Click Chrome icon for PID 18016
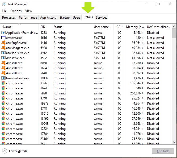Screen dimensions: 177x158 pyautogui.click(x=3, y=113)
